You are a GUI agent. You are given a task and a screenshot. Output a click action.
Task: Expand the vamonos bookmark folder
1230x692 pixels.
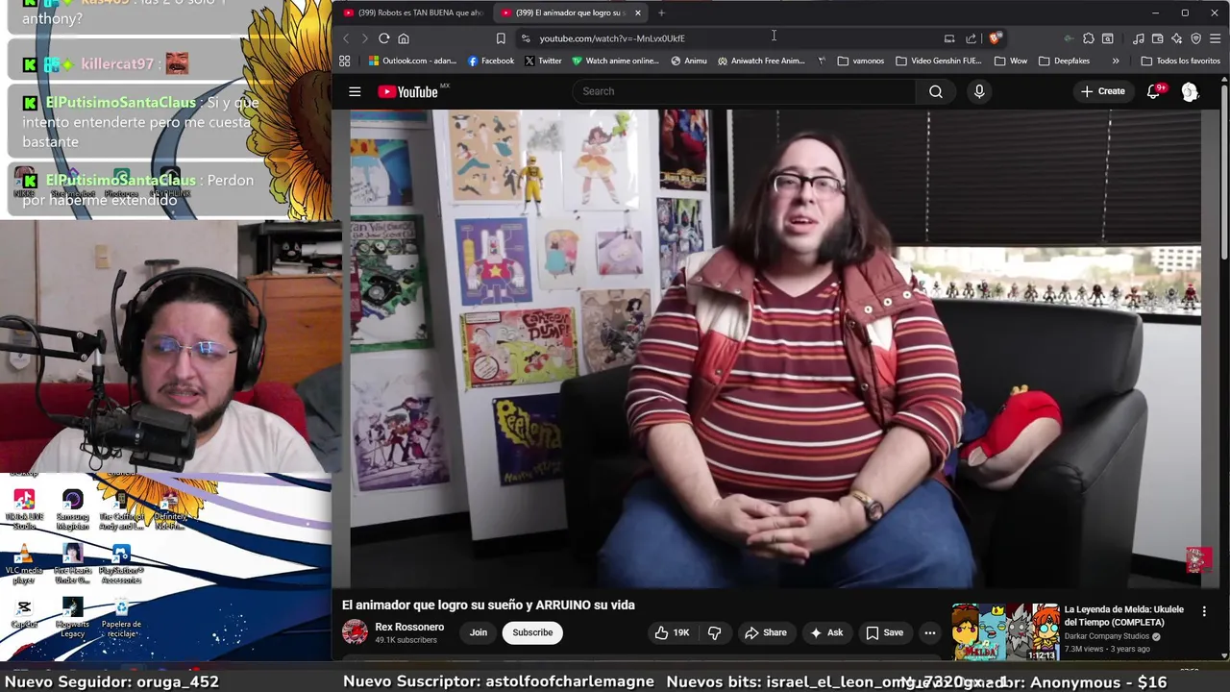pyautogui.click(x=860, y=61)
